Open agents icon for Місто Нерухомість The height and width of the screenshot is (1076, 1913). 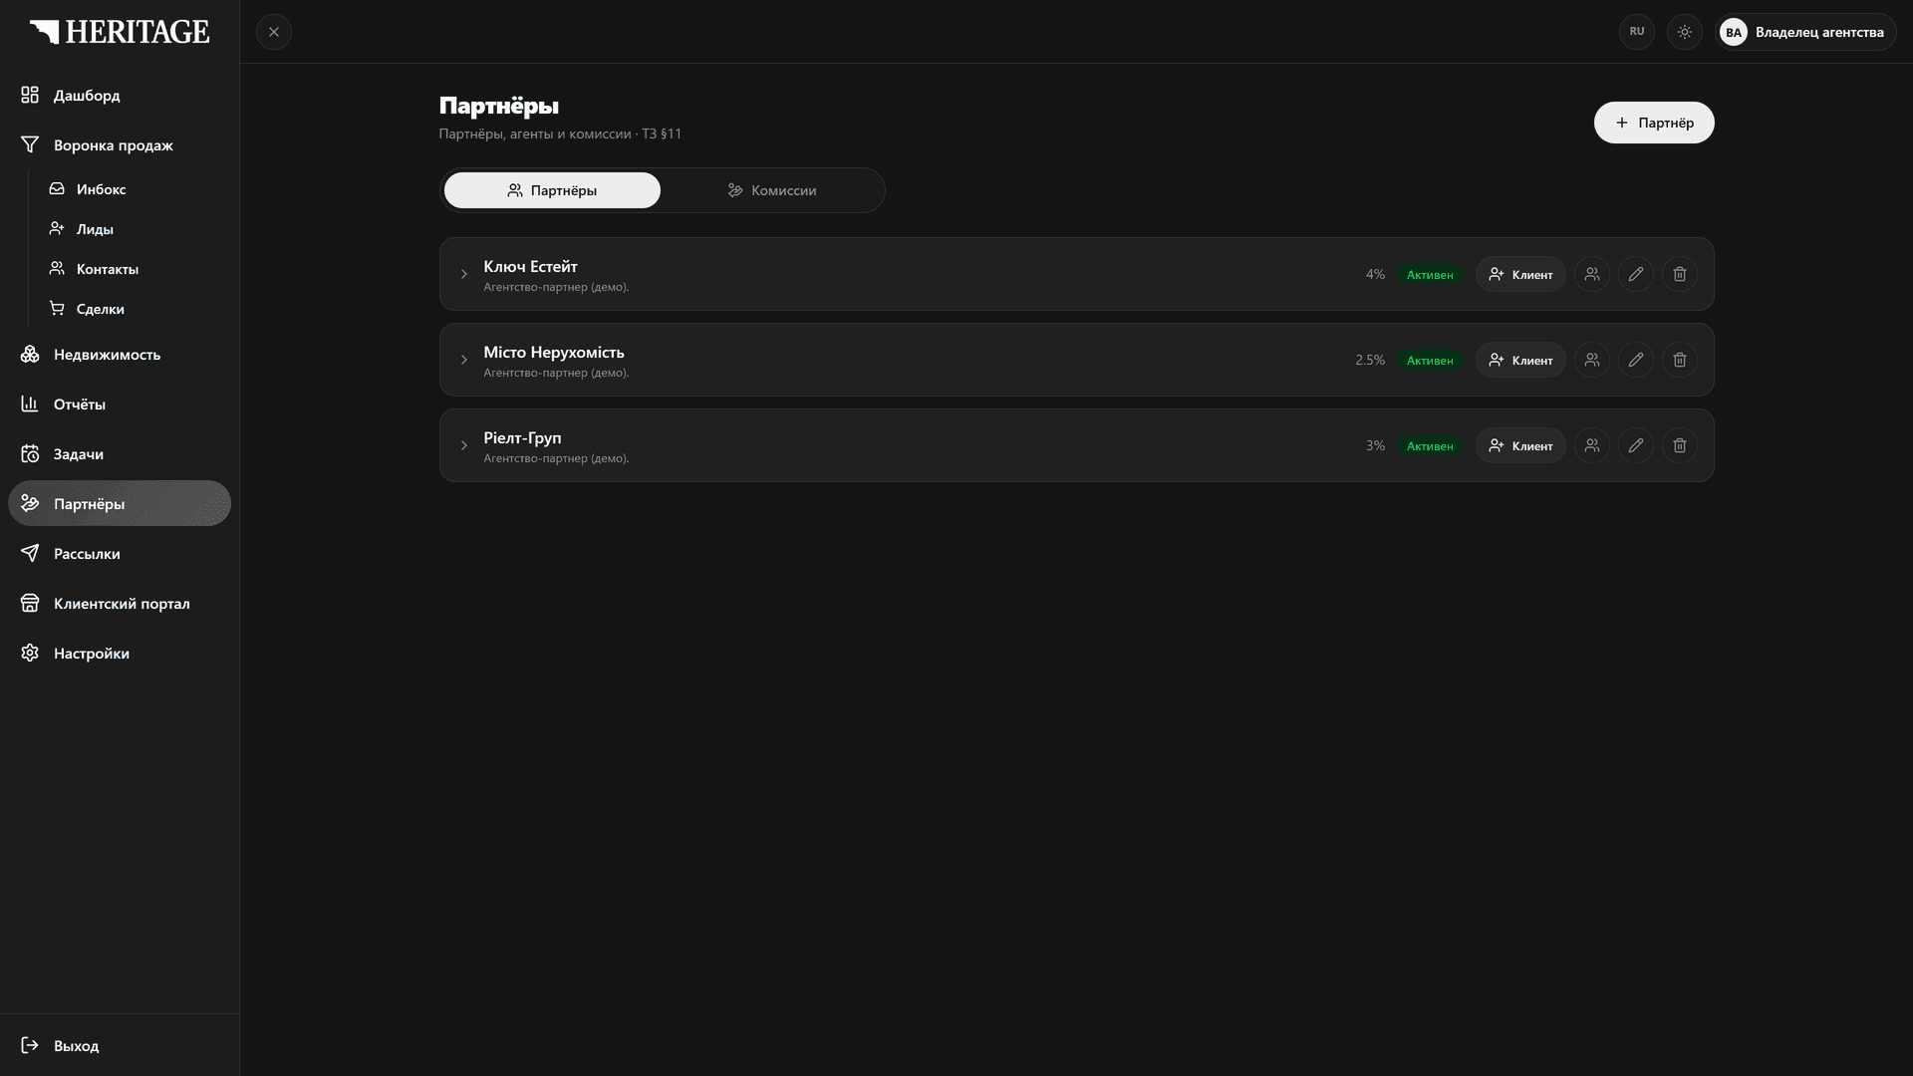click(1592, 360)
